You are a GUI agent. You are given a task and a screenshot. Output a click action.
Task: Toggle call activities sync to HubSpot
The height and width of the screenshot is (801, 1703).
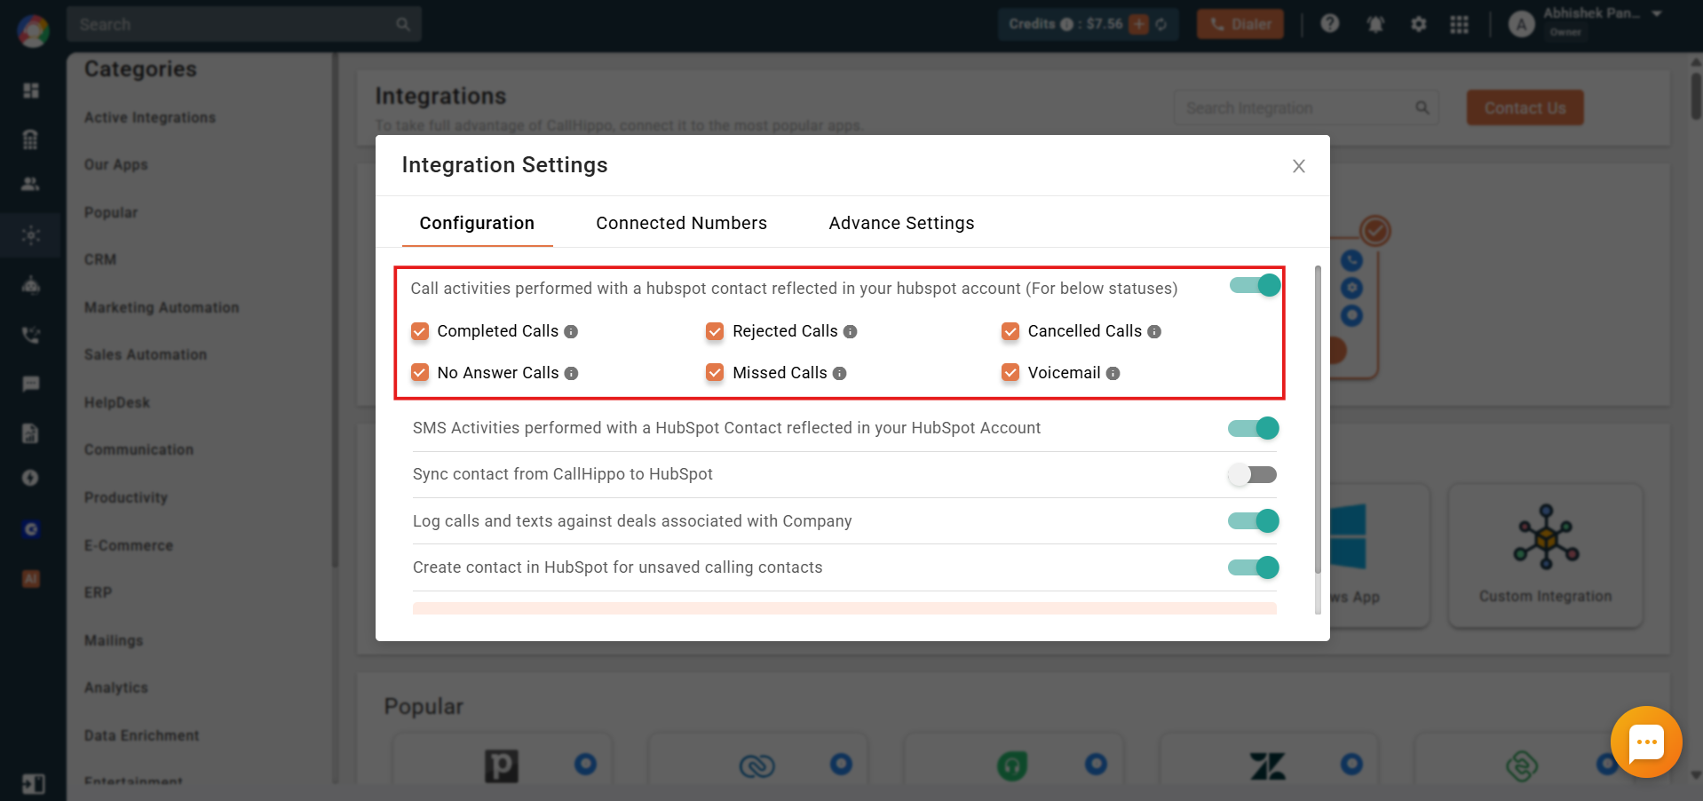click(1255, 285)
